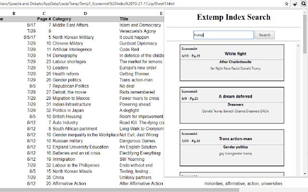308x192 pixels.
Task: Select 'Detroit, the movie' category cell
Action: click(x=69, y=92)
